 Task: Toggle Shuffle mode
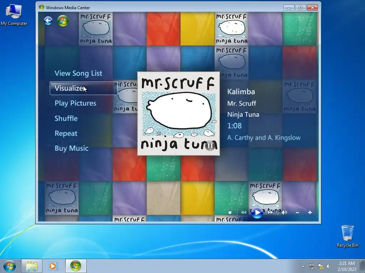(66, 118)
